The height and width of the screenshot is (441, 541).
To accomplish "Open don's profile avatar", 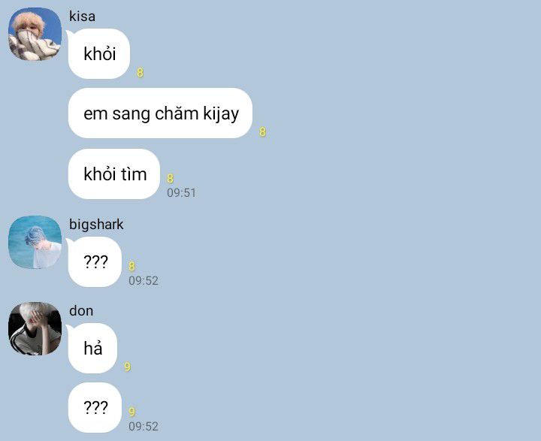I will [x=35, y=329].
